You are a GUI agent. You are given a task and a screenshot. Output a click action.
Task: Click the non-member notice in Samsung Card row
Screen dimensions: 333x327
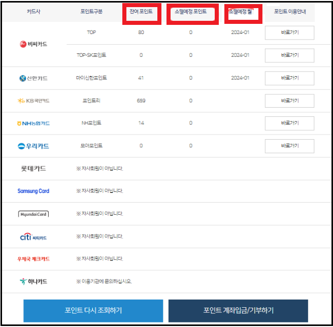tap(99, 191)
